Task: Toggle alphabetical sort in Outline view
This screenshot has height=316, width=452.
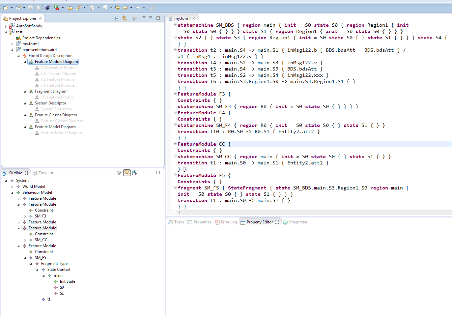Action: click(x=134, y=173)
